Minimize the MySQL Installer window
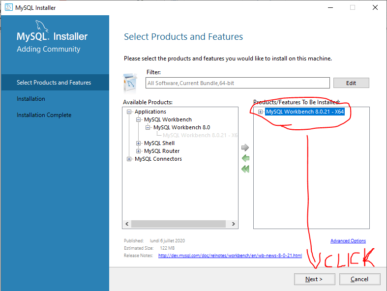This screenshot has height=291, width=387. 330,8
